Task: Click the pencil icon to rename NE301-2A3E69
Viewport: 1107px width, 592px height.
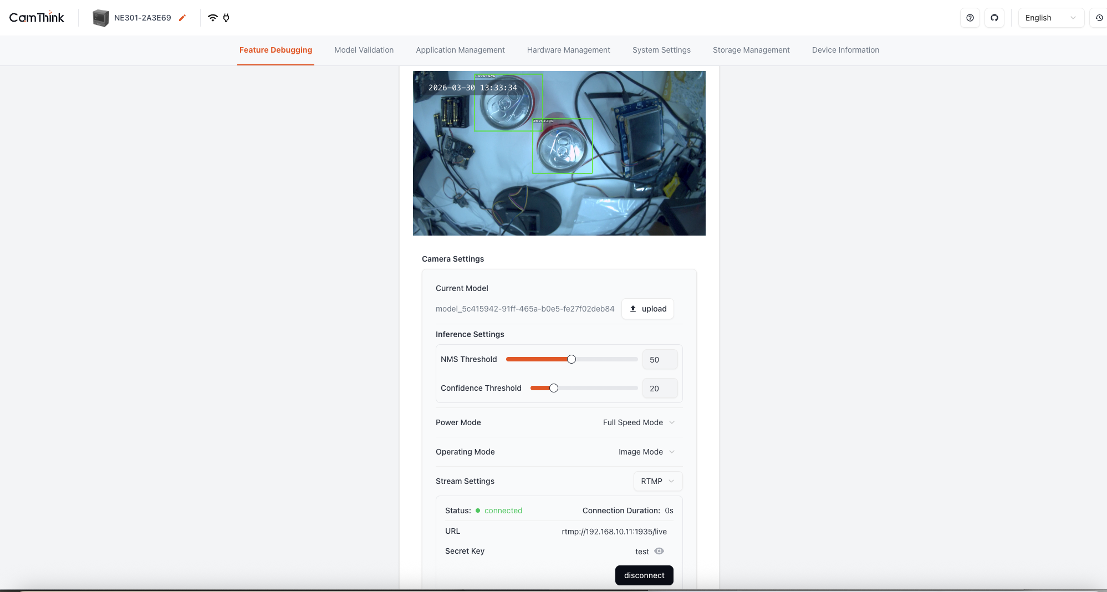Action: pyautogui.click(x=182, y=17)
